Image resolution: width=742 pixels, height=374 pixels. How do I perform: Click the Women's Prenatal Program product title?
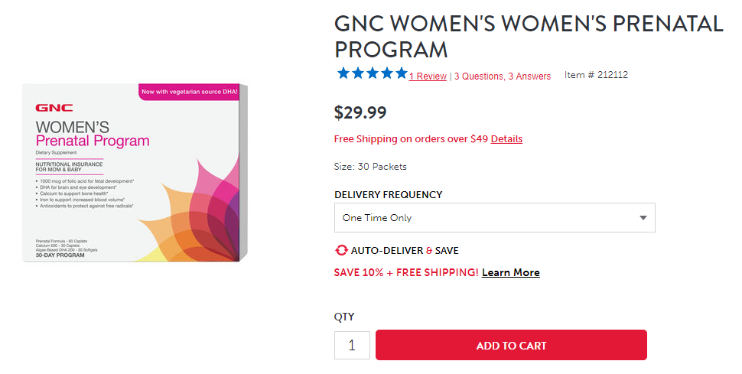[528, 36]
